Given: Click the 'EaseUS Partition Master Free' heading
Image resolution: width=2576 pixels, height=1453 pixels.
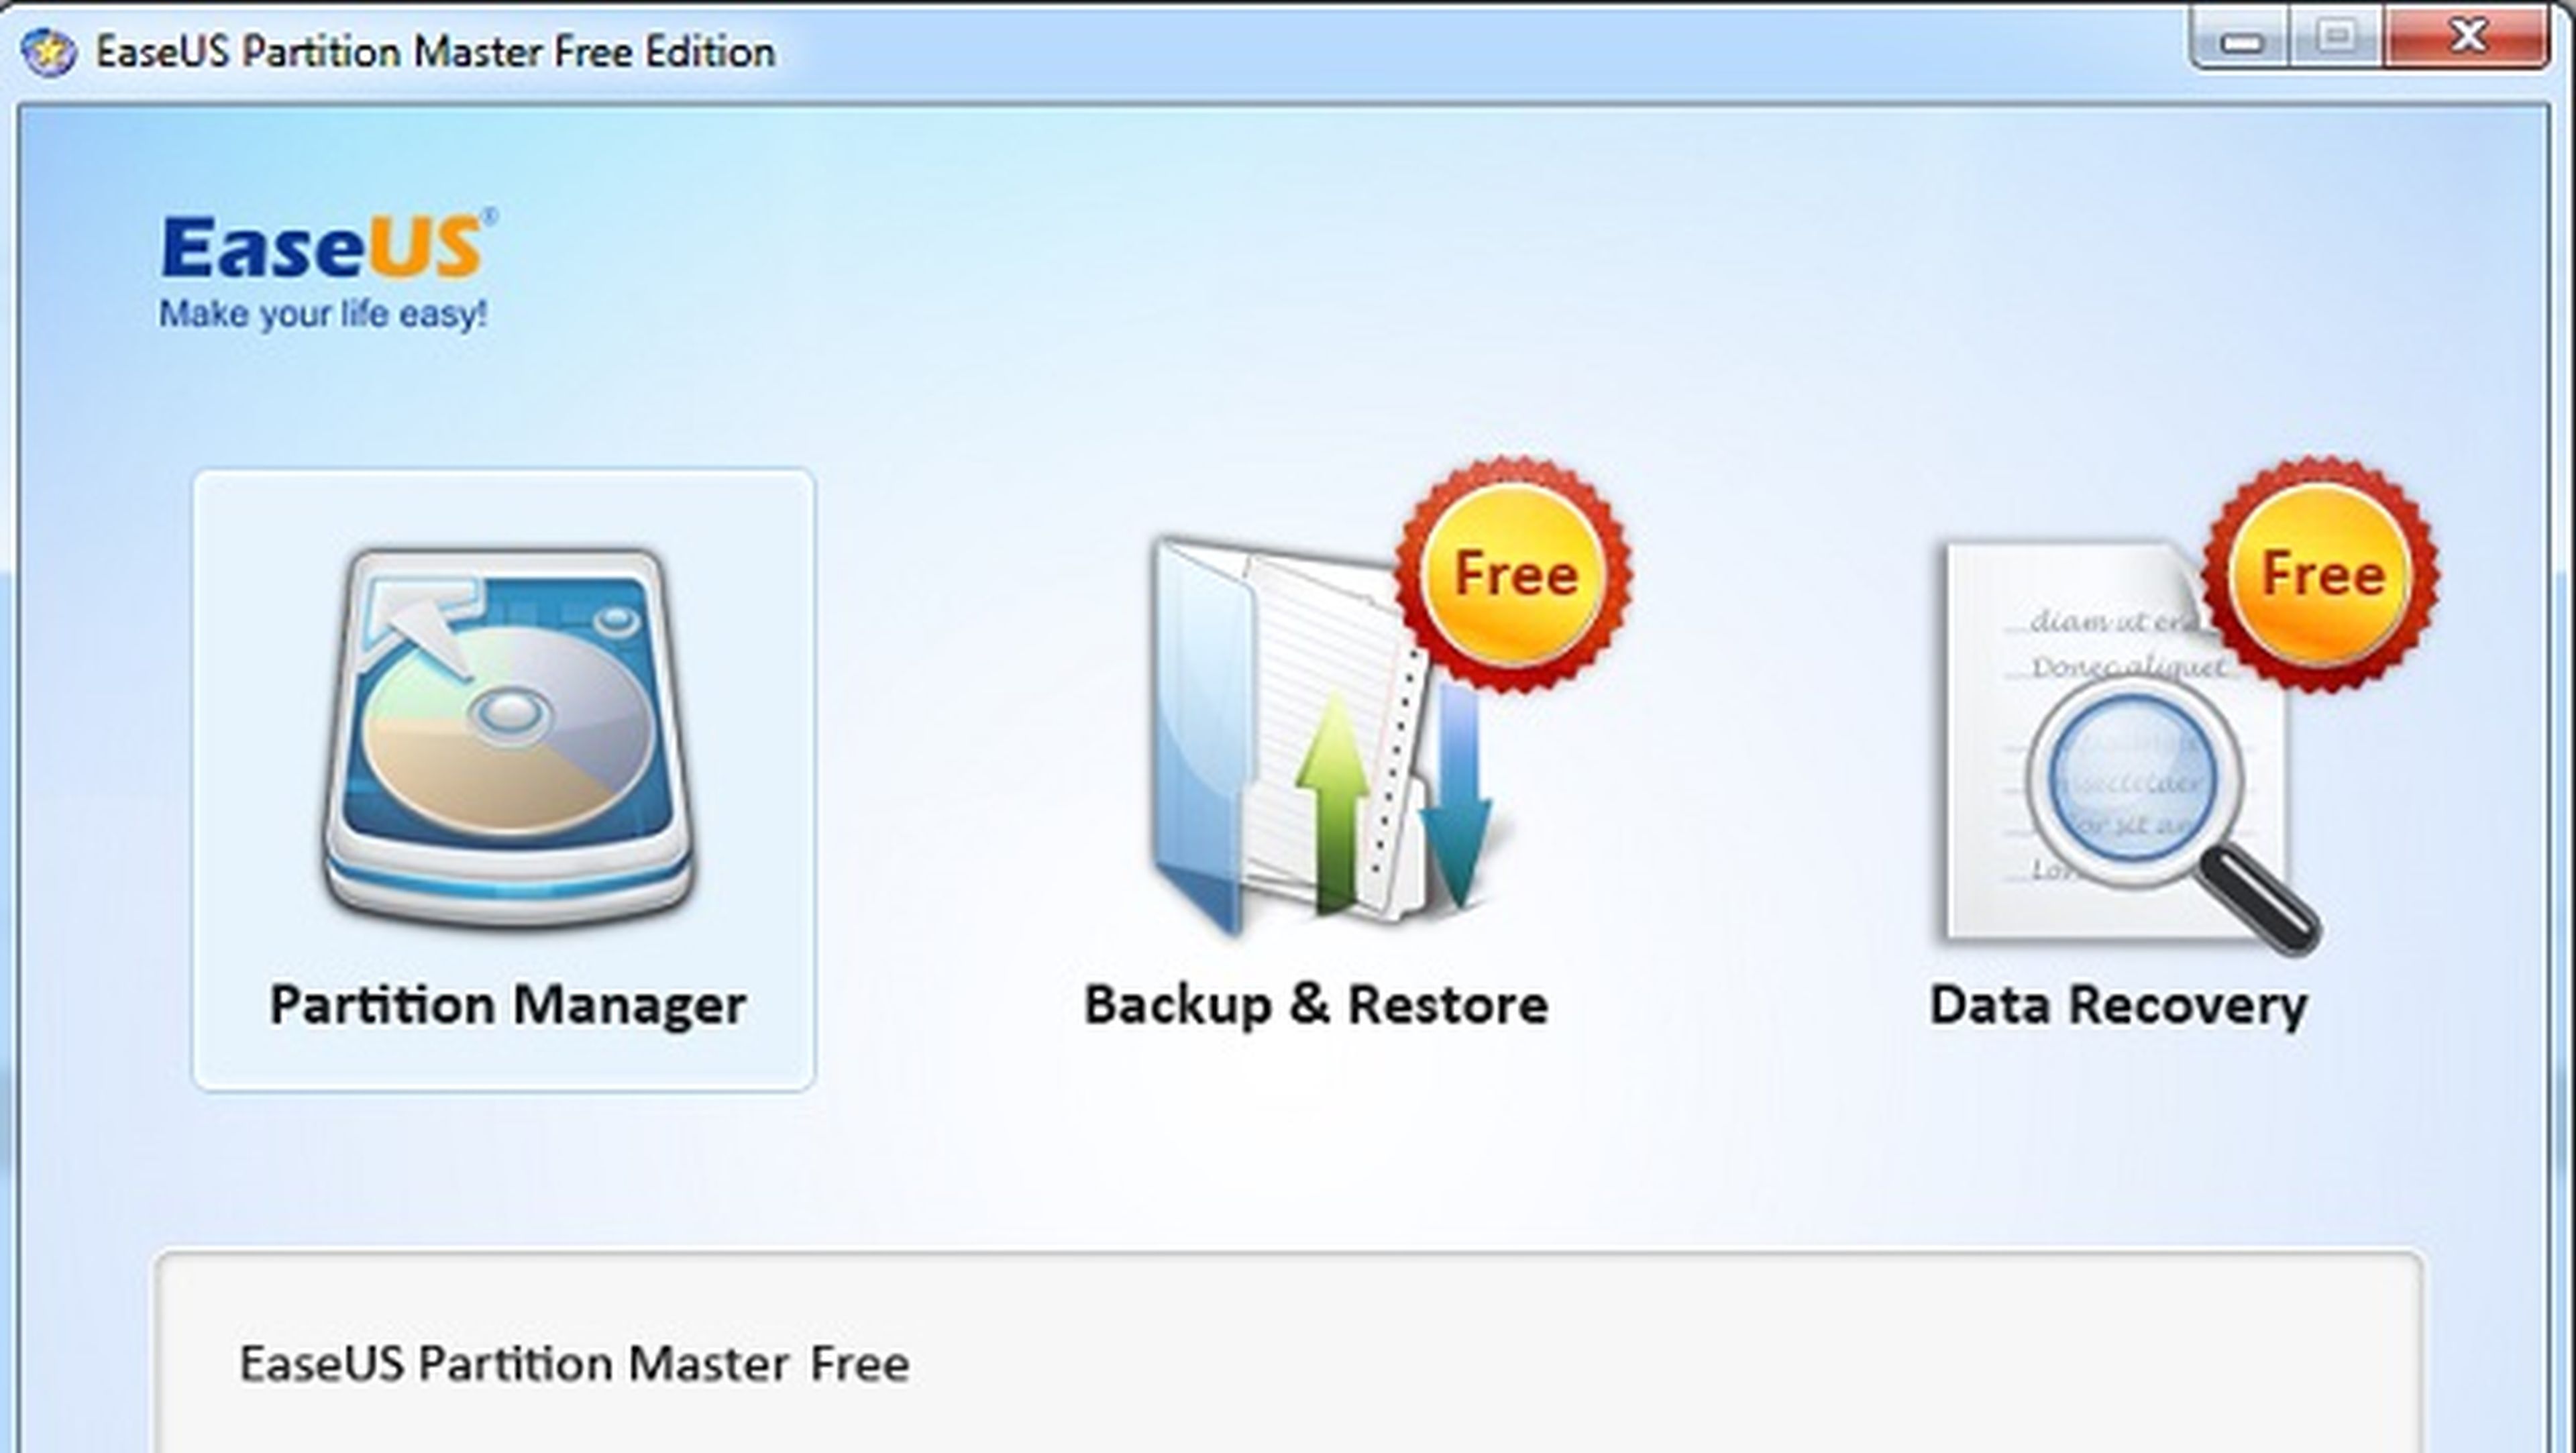Looking at the screenshot, I should (574, 1364).
